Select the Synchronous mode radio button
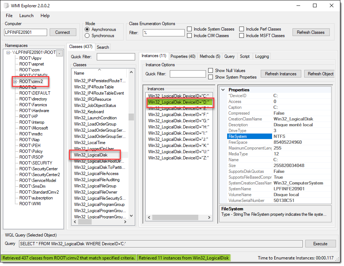Image resolution: width=344 pixels, height=266 pixels. pyautogui.click(x=87, y=35)
